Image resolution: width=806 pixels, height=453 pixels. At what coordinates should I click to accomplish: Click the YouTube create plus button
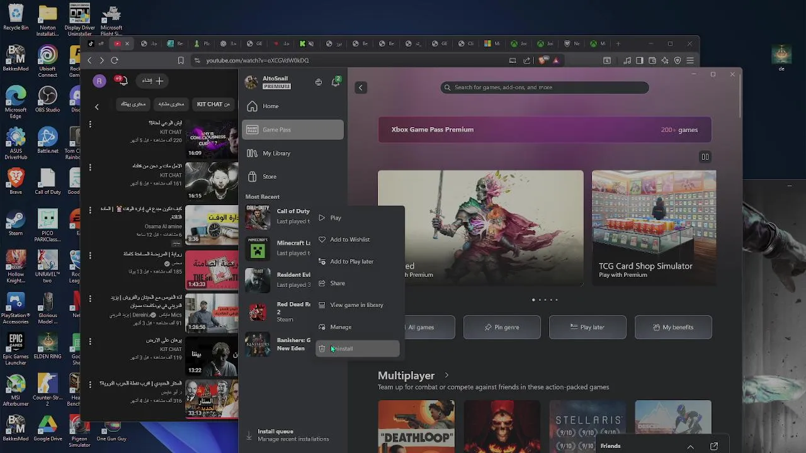(x=152, y=81)
